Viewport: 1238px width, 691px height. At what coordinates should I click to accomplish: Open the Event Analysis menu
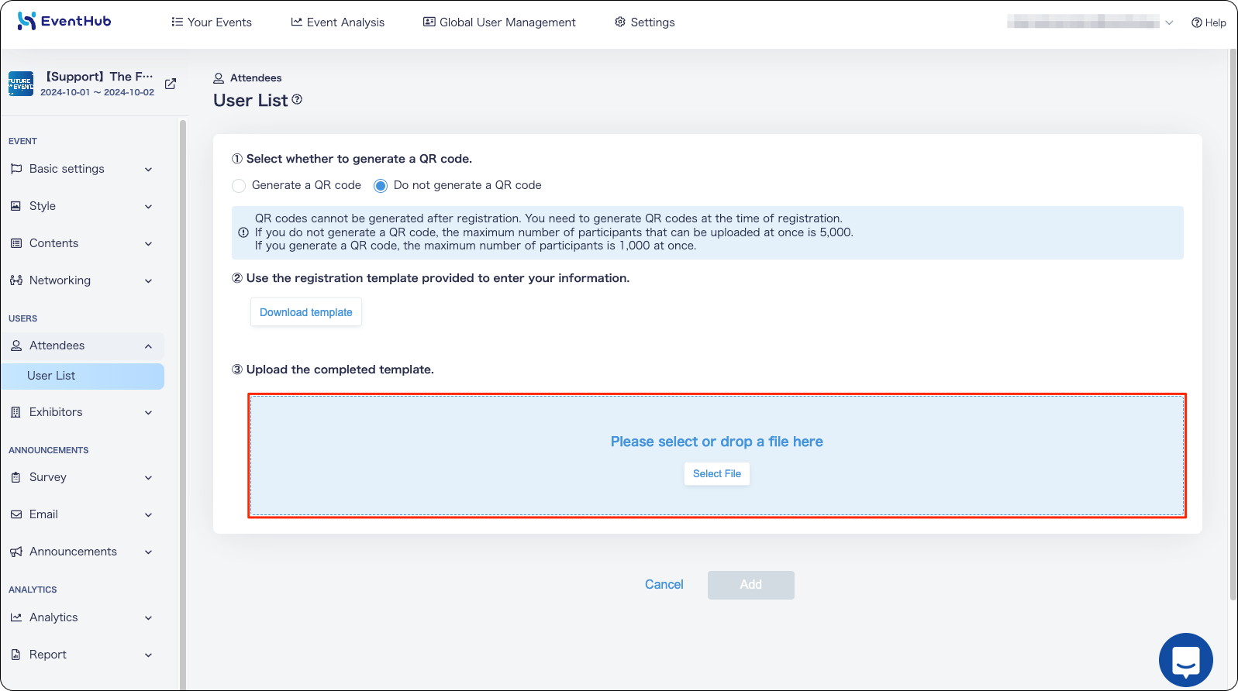(x=337, y=22)
